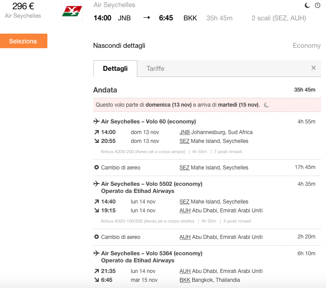
Task: Click the airplane icon beside Volo 60
Action: pyautogui.click(x=96, y=121)
